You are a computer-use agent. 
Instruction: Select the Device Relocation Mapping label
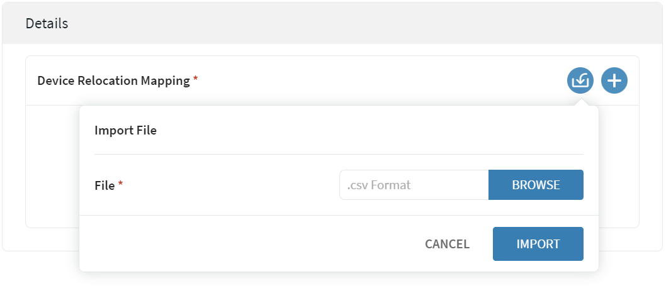tap(113, 80)
